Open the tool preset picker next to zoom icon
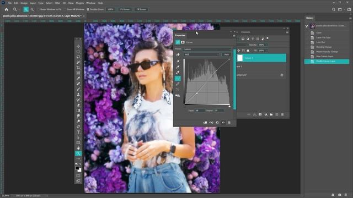 click(20, 9)
